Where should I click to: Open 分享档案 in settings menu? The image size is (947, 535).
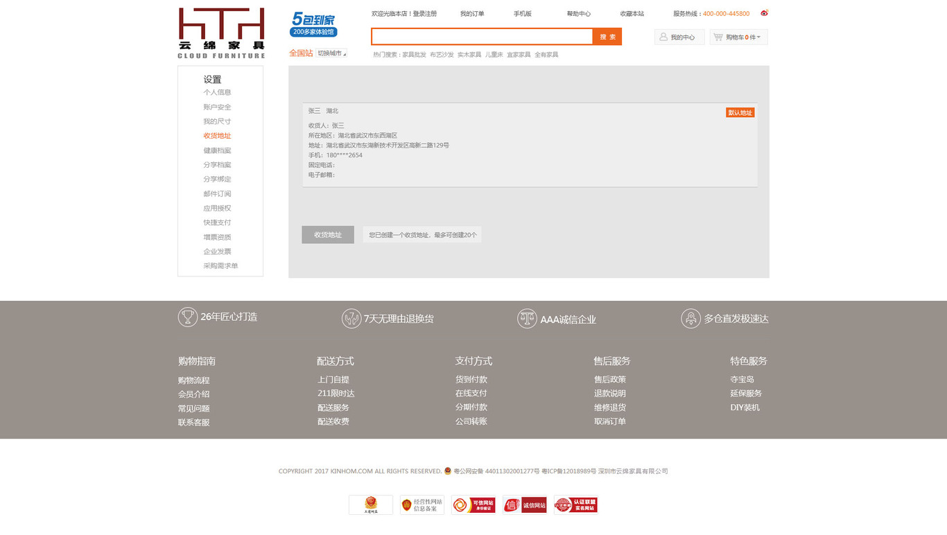point(217,165)
